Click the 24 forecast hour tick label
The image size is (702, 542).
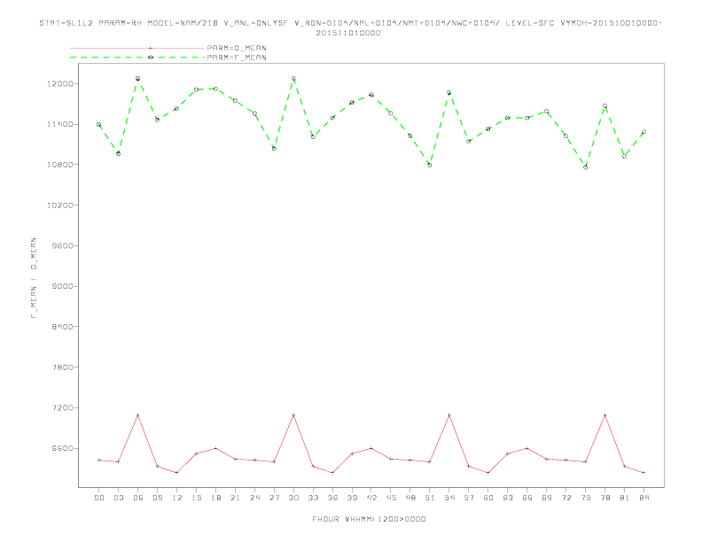[x=254, y=498]
